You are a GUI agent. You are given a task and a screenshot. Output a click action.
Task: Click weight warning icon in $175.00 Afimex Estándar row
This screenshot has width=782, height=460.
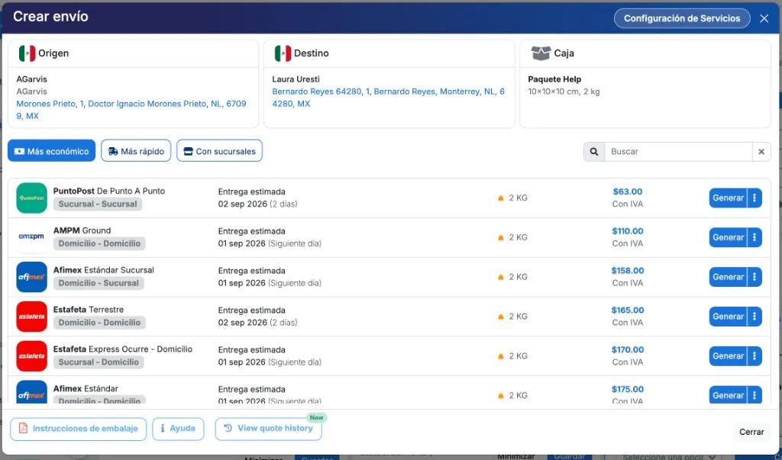[x=501, y=396]
